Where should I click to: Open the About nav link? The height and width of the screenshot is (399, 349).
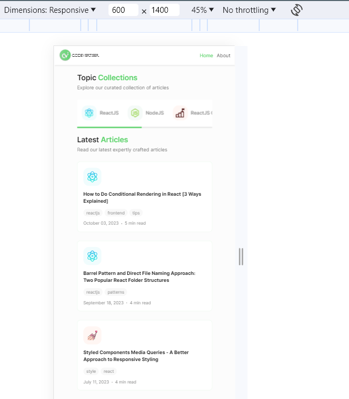223,56
